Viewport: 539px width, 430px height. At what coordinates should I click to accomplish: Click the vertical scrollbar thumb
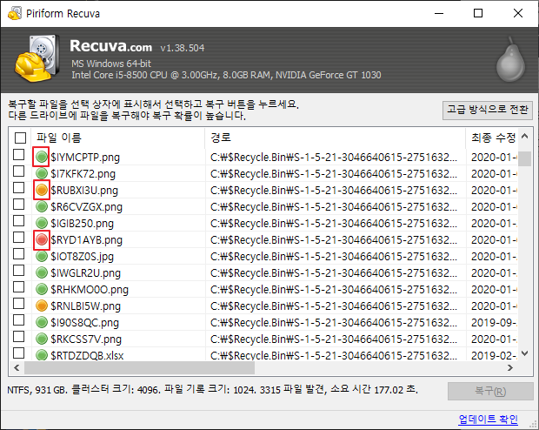524,158
